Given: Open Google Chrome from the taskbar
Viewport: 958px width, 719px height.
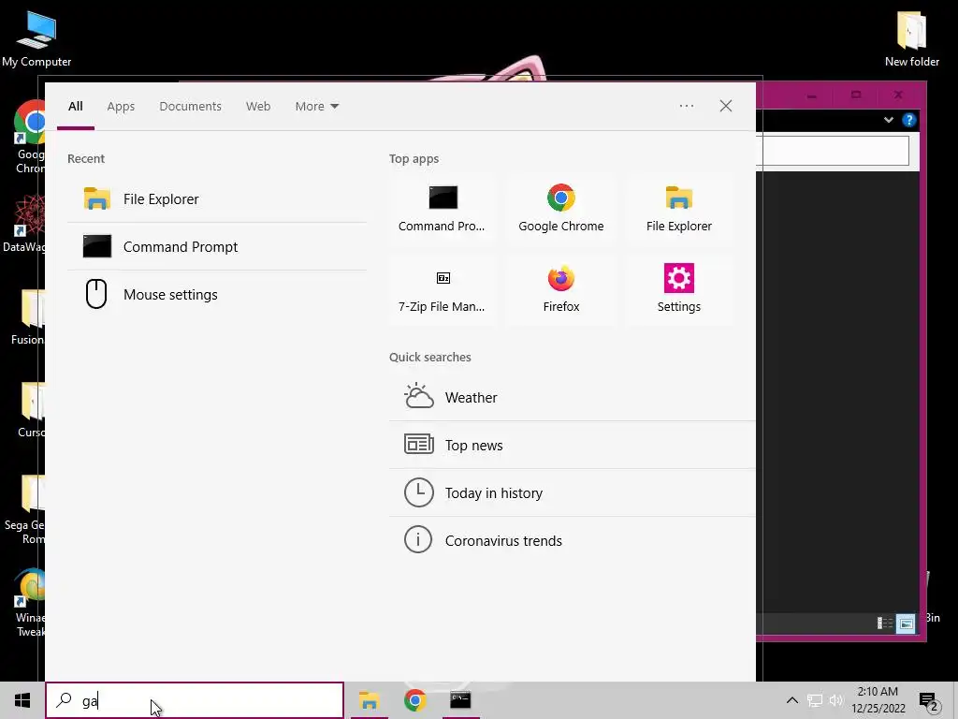Looking at the screenshot, I should [x=414, y=700].
